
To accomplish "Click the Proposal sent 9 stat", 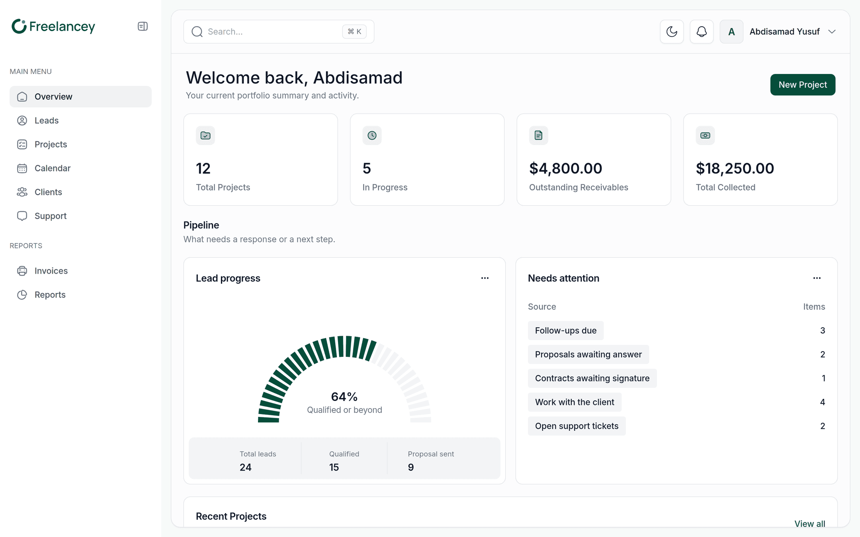I will click(431, 461).
